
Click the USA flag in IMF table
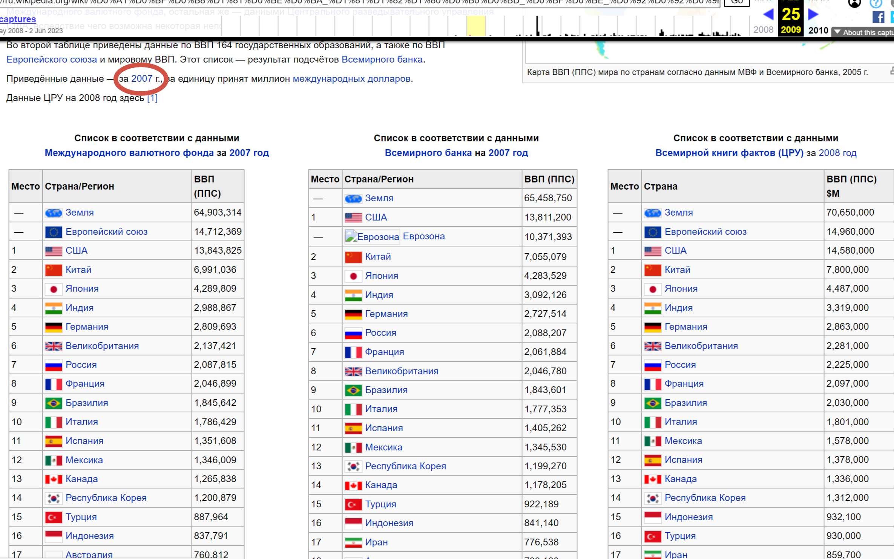pos(54,251)
